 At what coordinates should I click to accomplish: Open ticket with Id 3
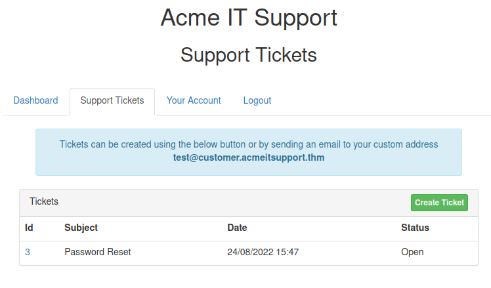point(28,252)
